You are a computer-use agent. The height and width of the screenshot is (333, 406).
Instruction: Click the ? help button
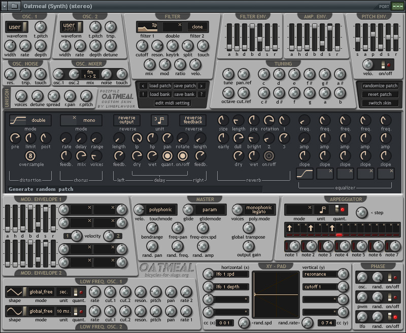pyautogui.click(x=201, y=94)
